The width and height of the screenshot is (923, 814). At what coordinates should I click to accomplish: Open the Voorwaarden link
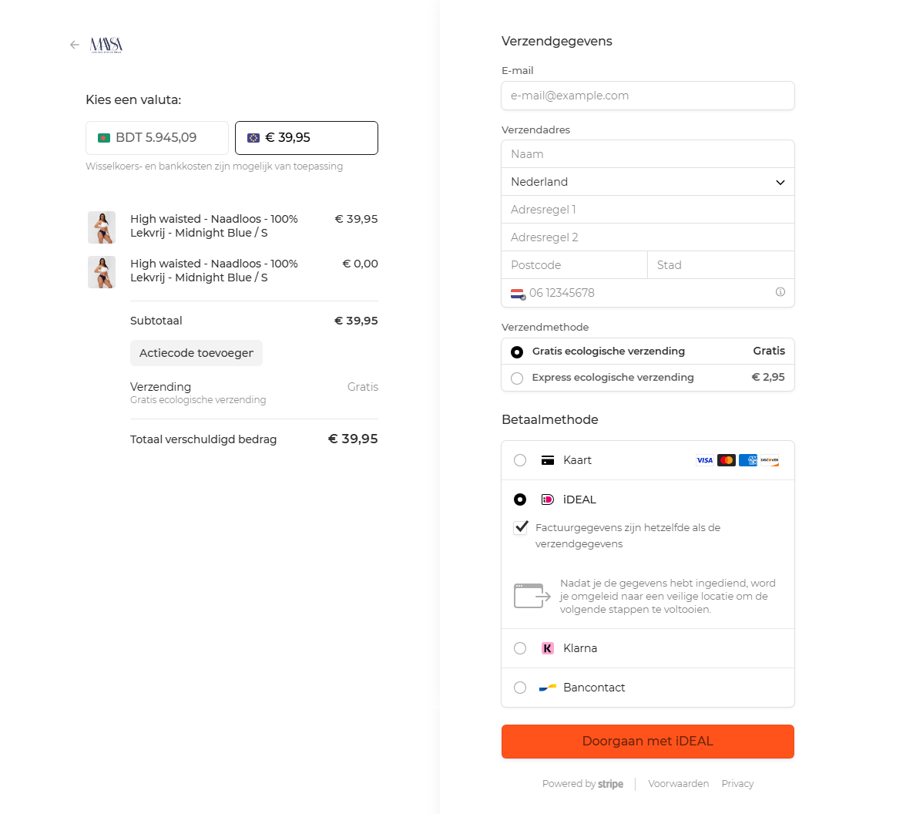pos(678,784)
